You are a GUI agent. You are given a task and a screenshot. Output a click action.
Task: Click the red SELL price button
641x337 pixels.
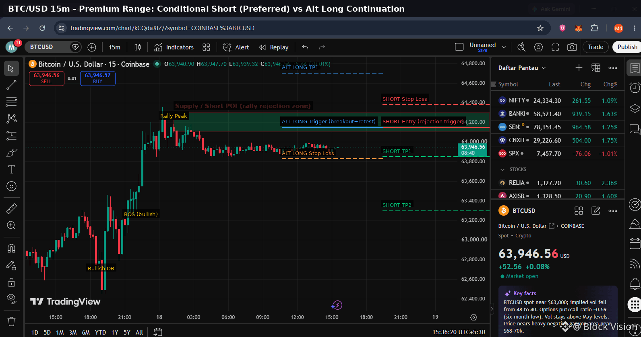(47, 78)
